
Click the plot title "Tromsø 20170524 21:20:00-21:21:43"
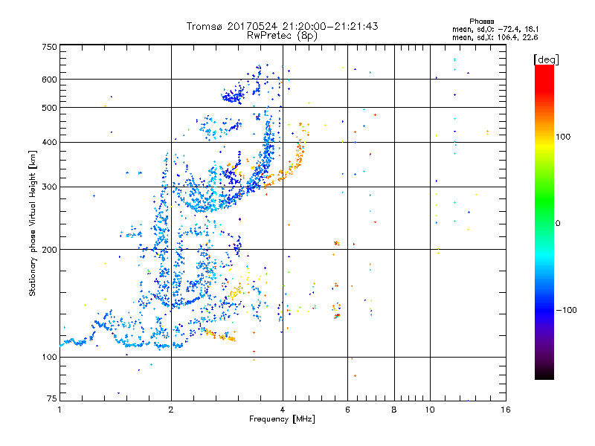click(282, 26)
